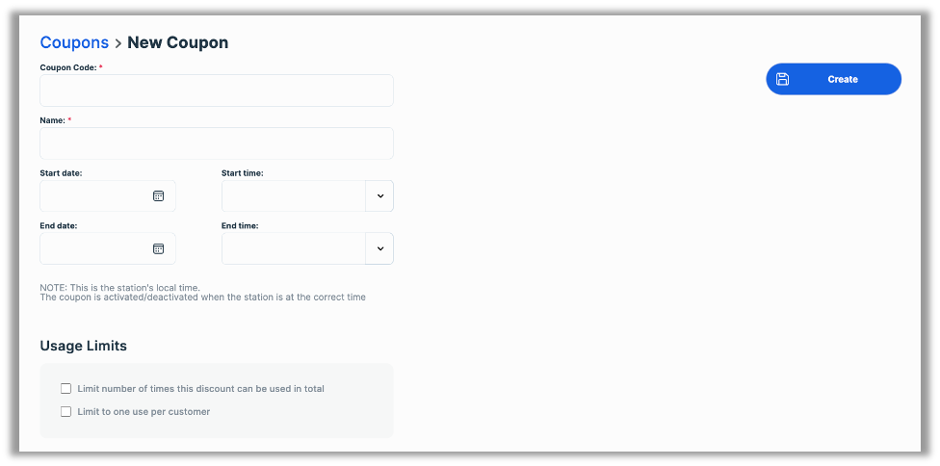940x466 pixels.
Task: Open the End time combo box field
Action: coord(294,248)
